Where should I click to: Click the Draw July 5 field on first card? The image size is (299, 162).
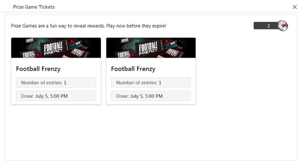(x=56, y=96)
